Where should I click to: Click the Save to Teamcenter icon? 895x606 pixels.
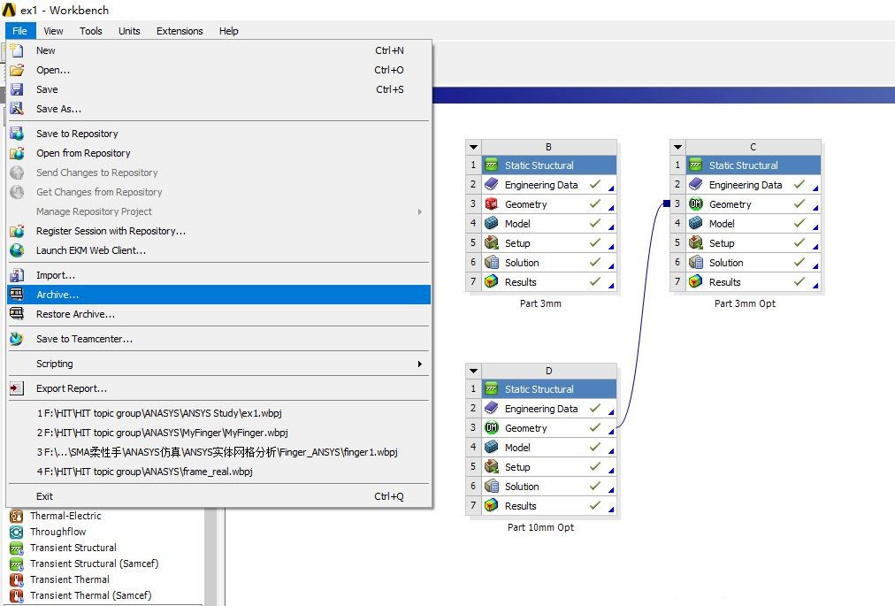(x=17, y=339)
